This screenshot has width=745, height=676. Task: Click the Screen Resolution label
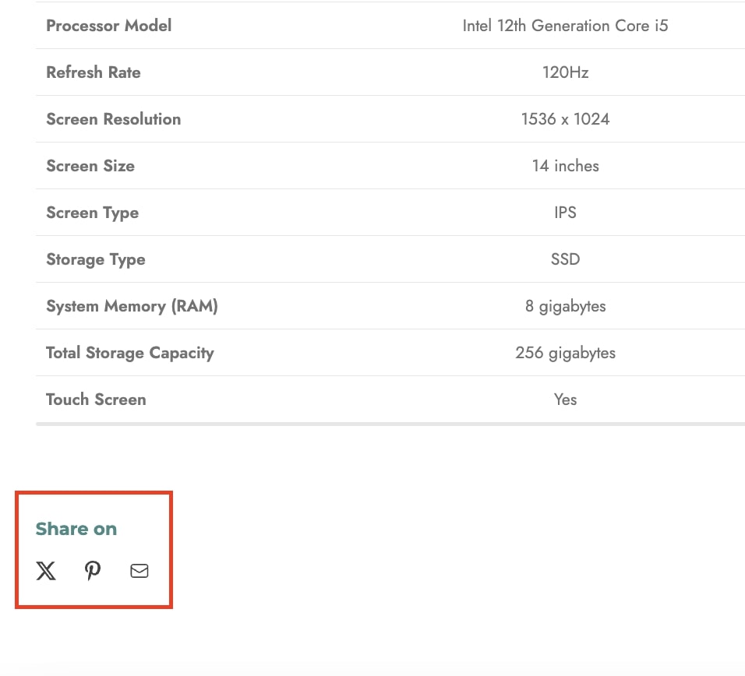pyautogui.click(x=114, y=119)
